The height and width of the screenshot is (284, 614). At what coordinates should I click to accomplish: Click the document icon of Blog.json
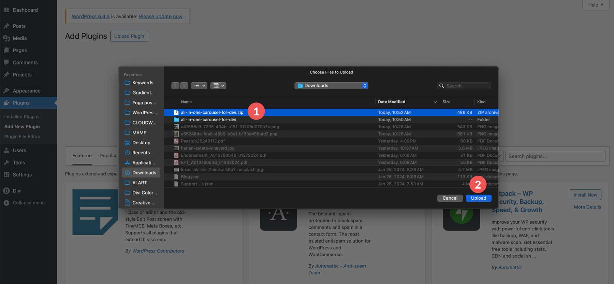click(176, 177)
